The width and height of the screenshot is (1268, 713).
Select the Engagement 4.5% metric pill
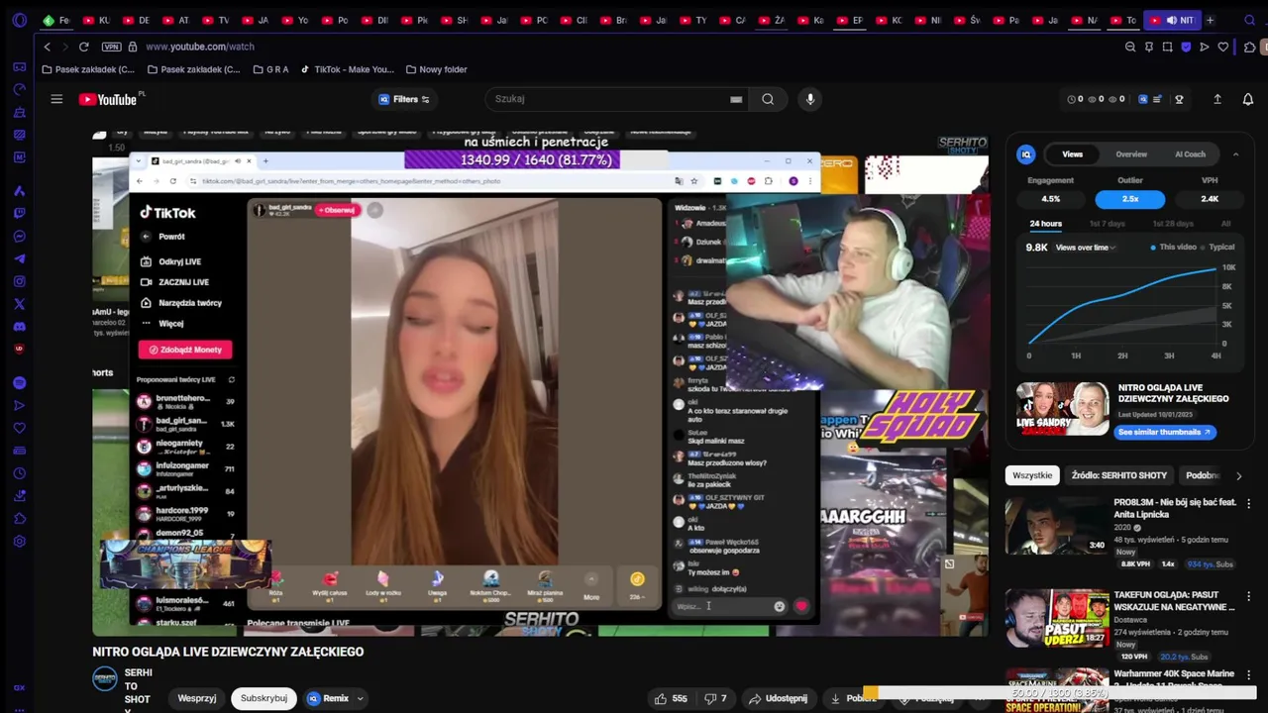pyautogui.click(x=1051, y=199)
